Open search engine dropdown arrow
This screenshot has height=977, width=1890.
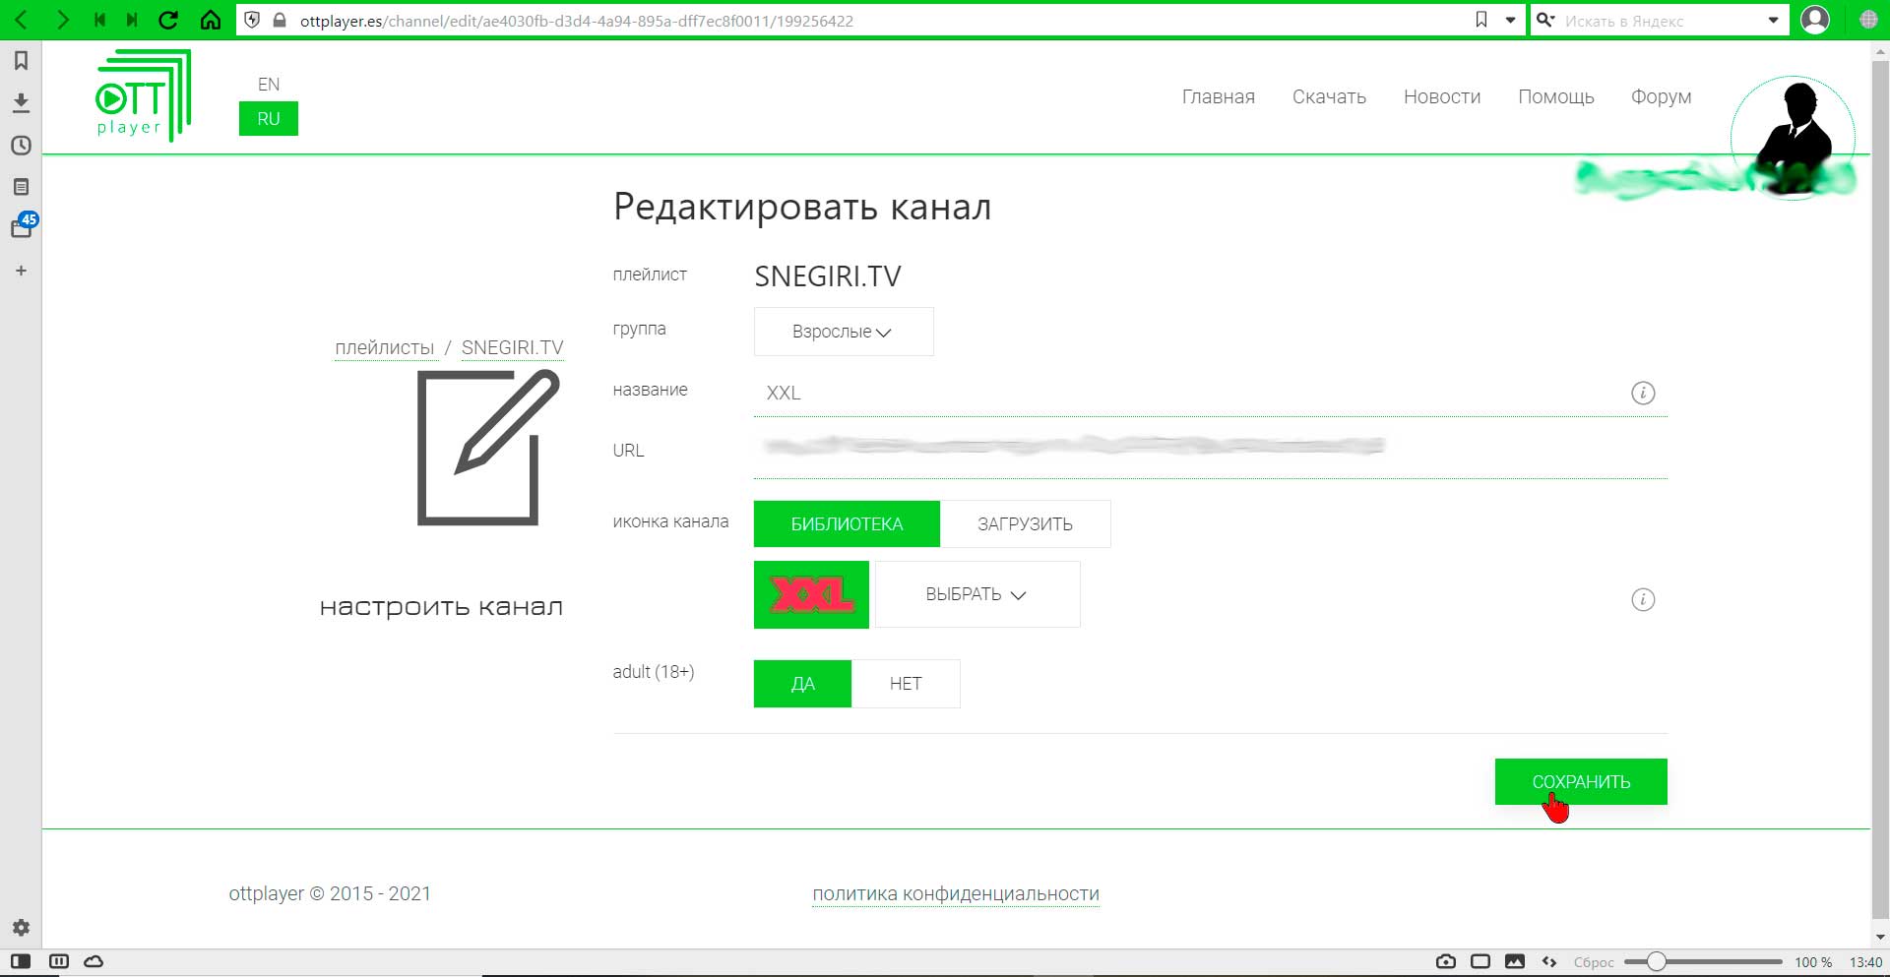click(x=1773, y=20)
